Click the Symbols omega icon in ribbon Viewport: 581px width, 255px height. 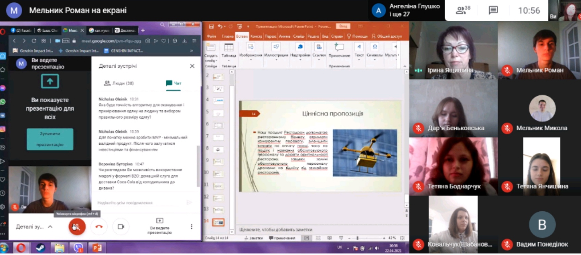point(375,47)
